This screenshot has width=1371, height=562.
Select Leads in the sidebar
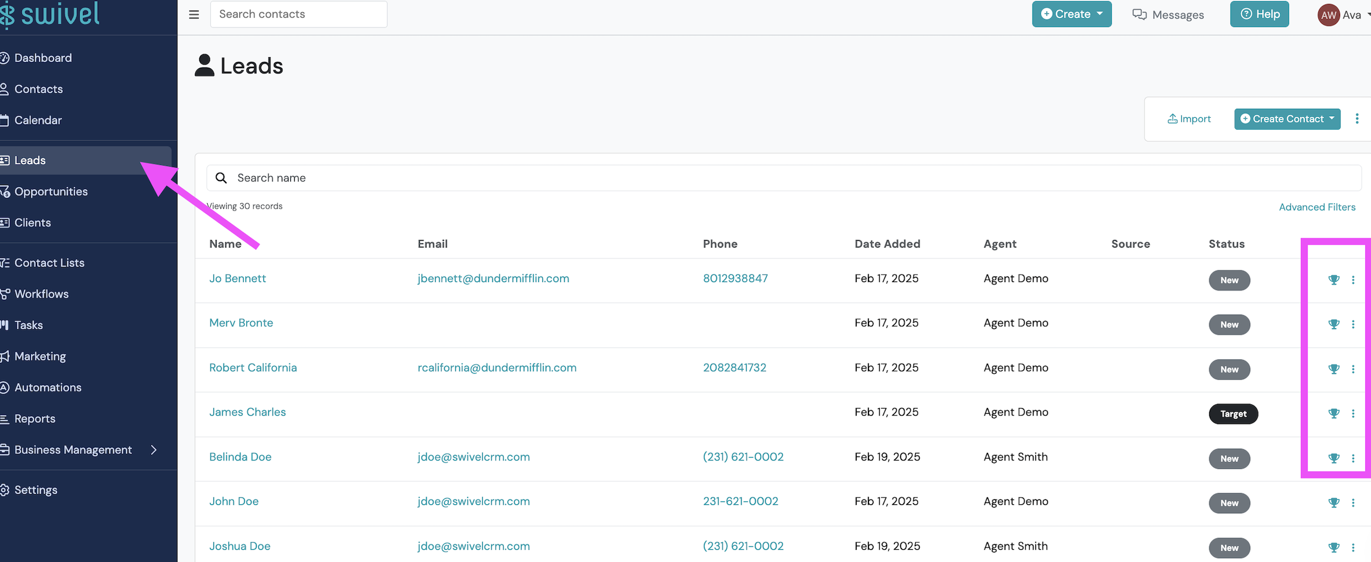85,160
